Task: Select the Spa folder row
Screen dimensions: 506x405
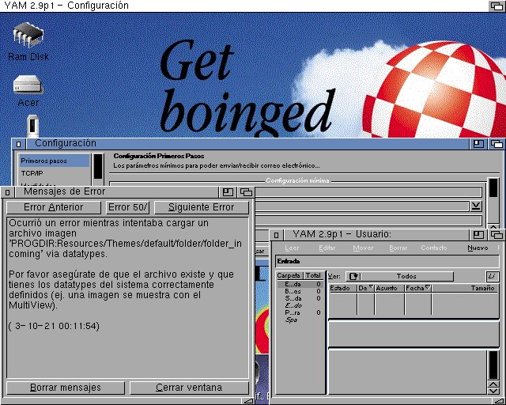Action: click(x=300, y=320)
